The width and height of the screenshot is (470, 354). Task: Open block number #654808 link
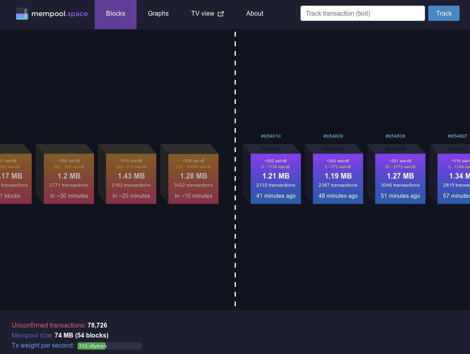click(x=395, y=136)
